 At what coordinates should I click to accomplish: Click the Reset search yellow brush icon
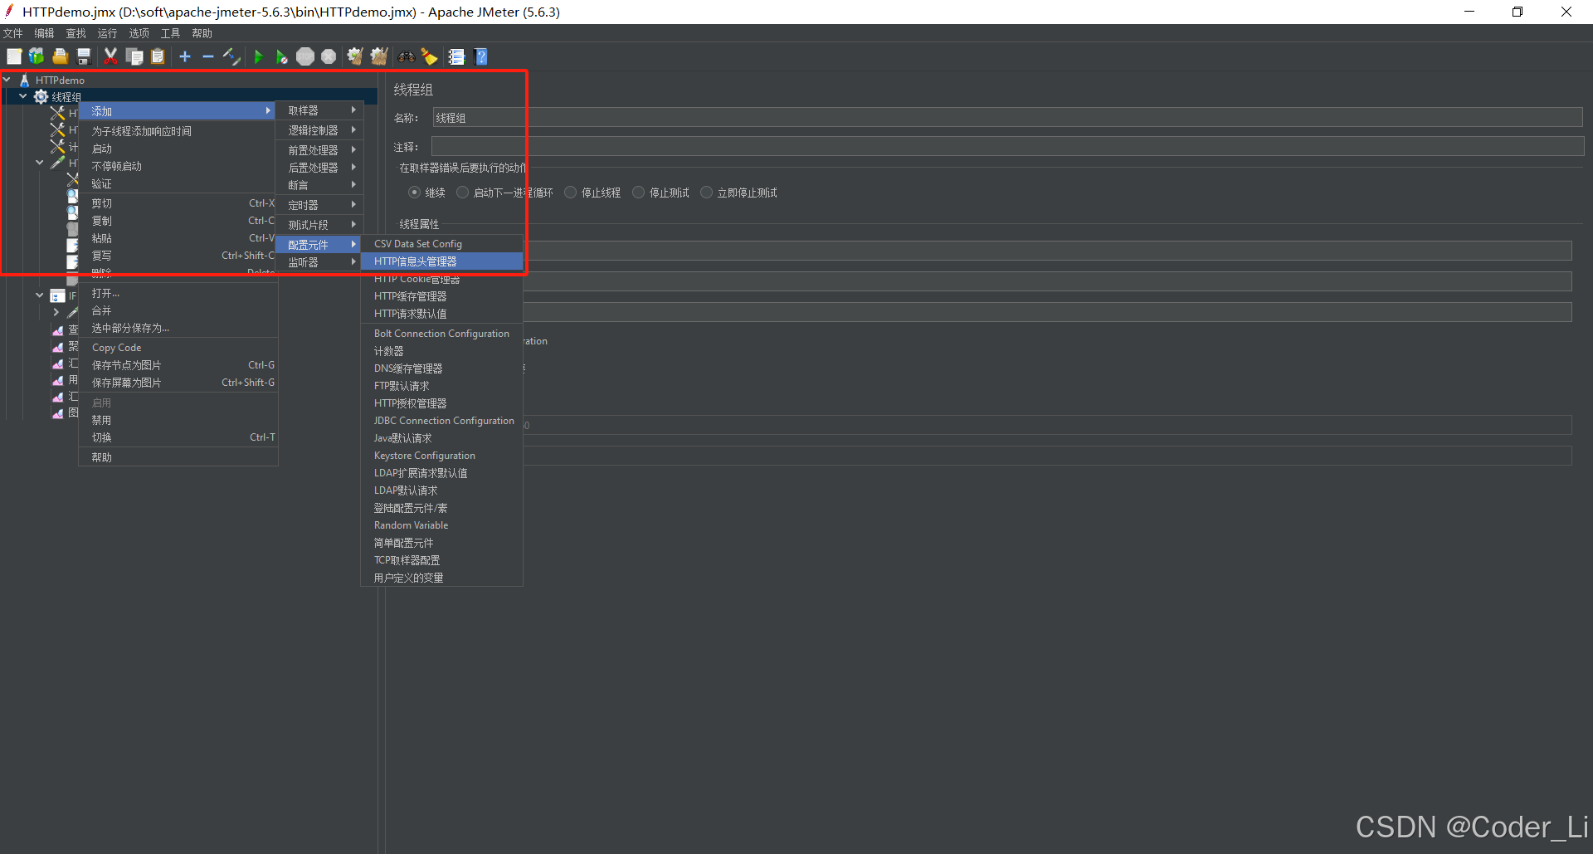[429, 56]
